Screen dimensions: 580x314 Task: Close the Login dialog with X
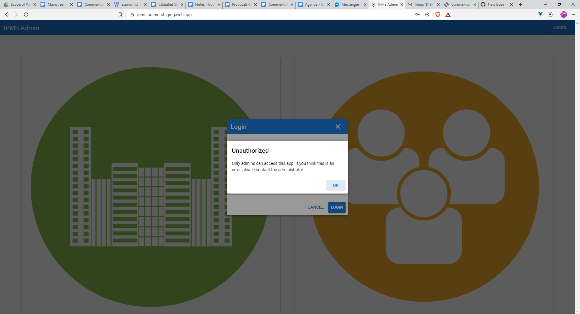point(338,127)
